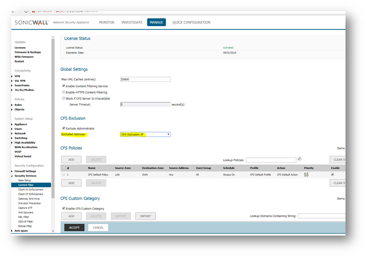The height and width of the screenshot is (258, 368).
Task: Open VOIP in the sidebar
Action: point(18,152)
